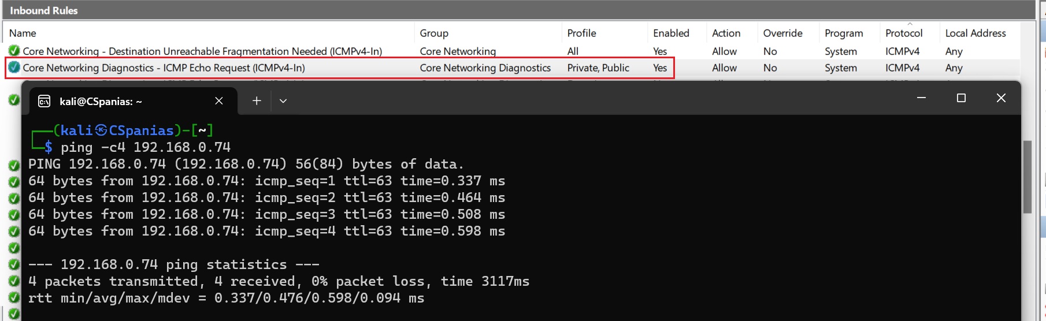
Task: Click the green check icon beside 'PING 192.168.0.74' line
Action: [x=14, y=166]
